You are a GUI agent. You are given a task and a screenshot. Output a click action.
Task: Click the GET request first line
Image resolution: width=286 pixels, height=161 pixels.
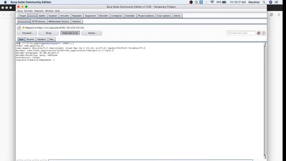[x=45, y=43]
